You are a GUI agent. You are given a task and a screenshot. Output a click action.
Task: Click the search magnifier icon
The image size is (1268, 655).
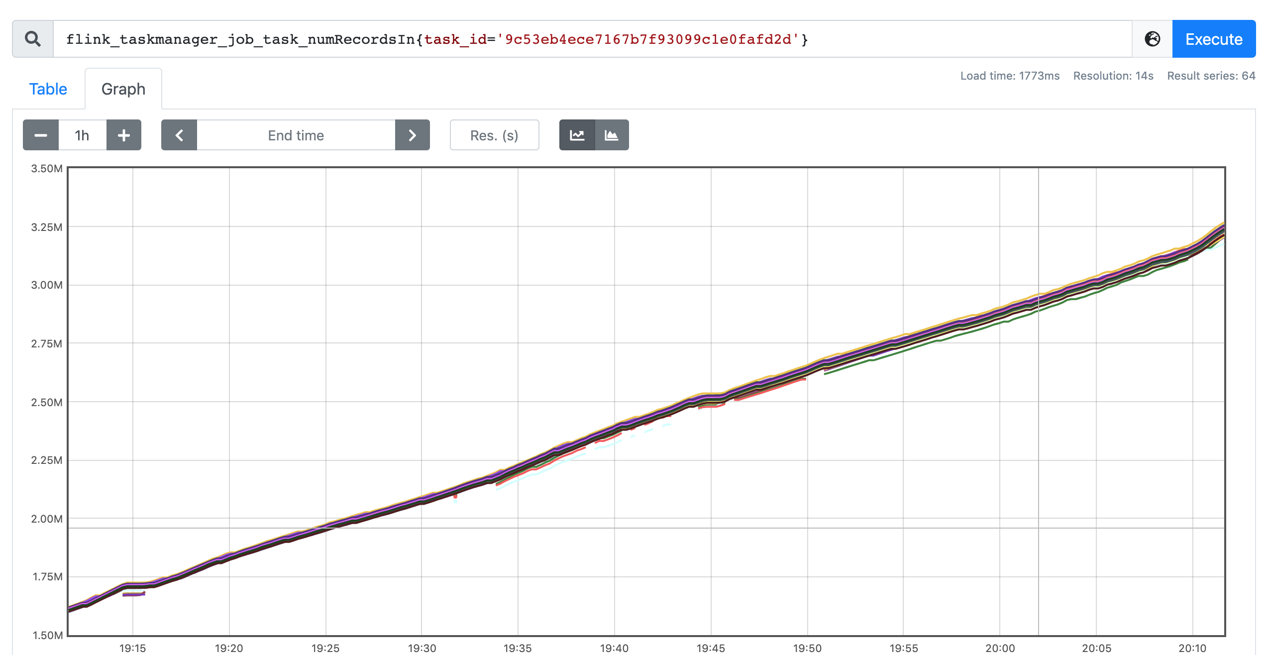point(33,39)
